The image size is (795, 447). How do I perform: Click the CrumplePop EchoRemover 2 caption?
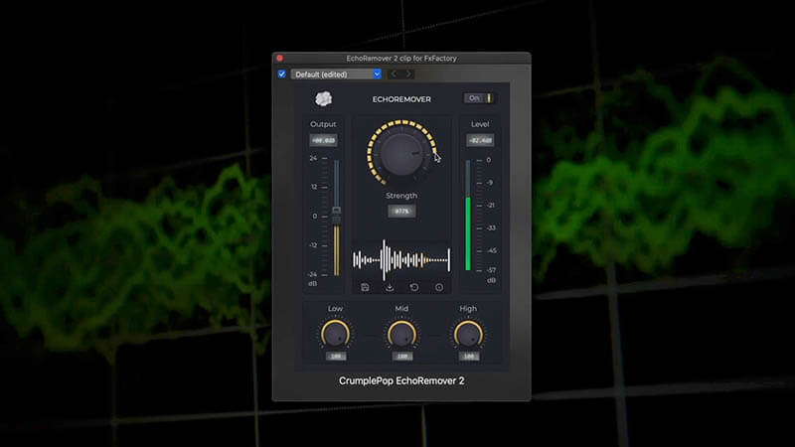tap(401, 380)
